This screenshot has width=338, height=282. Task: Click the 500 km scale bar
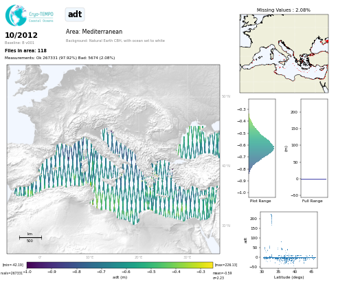tap(30, 237)
